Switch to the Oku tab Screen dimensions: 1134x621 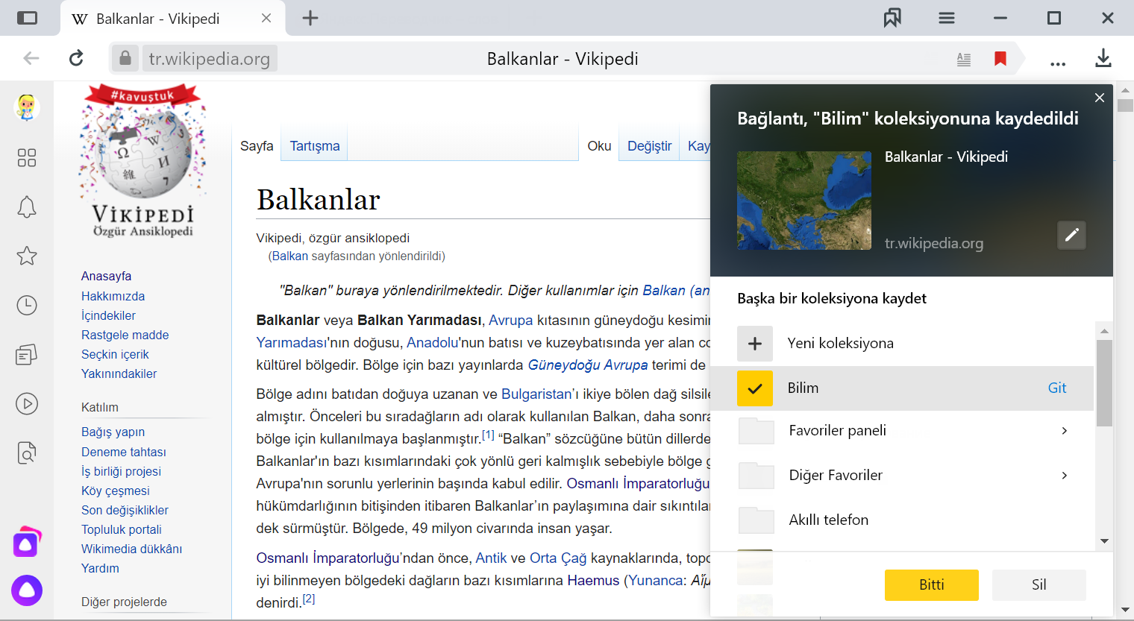pos(599,146)
